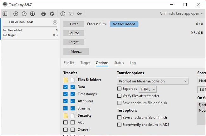This screenshot has height=136, width=206.
Task: Open settings gear icon
Action: 52,14
